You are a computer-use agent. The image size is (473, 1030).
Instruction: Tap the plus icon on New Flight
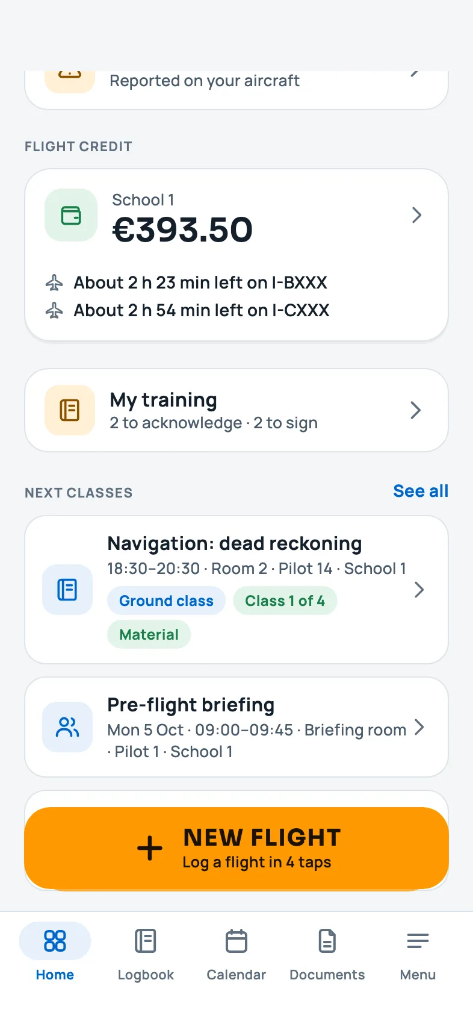coord(150,848)
